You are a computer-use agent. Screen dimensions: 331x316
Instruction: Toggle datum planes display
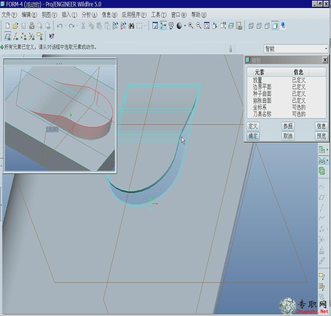pos(8,36)
